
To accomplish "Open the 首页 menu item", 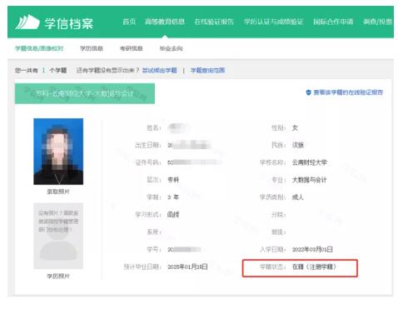I will (x=129, y=22).
